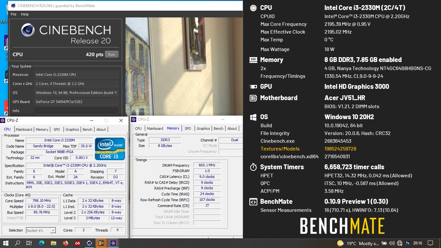This screenshot has width=441, height=248.
Task: Click the Memory module icon in BenchMate
Action: point(253,60)
